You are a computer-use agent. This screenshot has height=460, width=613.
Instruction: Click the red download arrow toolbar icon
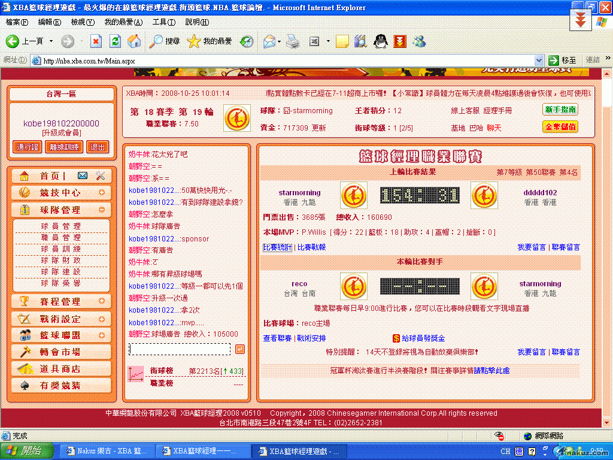point(399,41)
